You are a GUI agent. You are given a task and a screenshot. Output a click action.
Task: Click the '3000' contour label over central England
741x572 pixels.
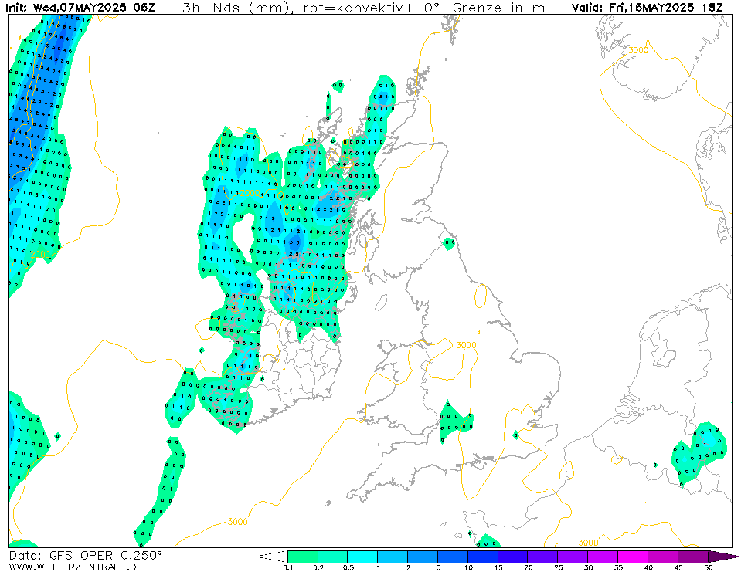coord(466,345)
